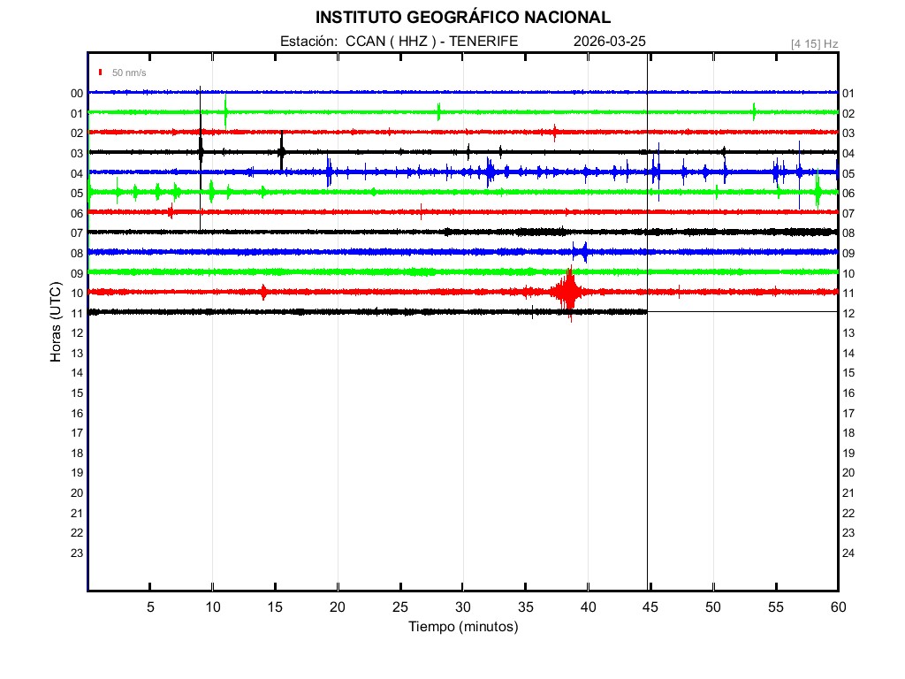Viewport: 905px width, 679px height.
Task: Click the red 50 nm/s scale bar marker
Action: tap(102, 72)
